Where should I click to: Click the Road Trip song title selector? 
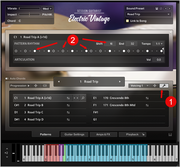[89, 82]
